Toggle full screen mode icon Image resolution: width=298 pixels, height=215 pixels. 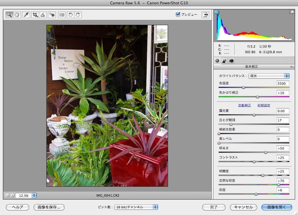coord(205,15)
